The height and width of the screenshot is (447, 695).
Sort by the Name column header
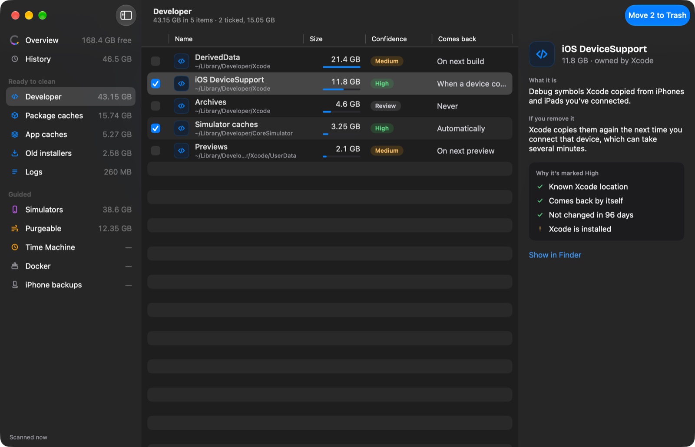click(236, 39)
